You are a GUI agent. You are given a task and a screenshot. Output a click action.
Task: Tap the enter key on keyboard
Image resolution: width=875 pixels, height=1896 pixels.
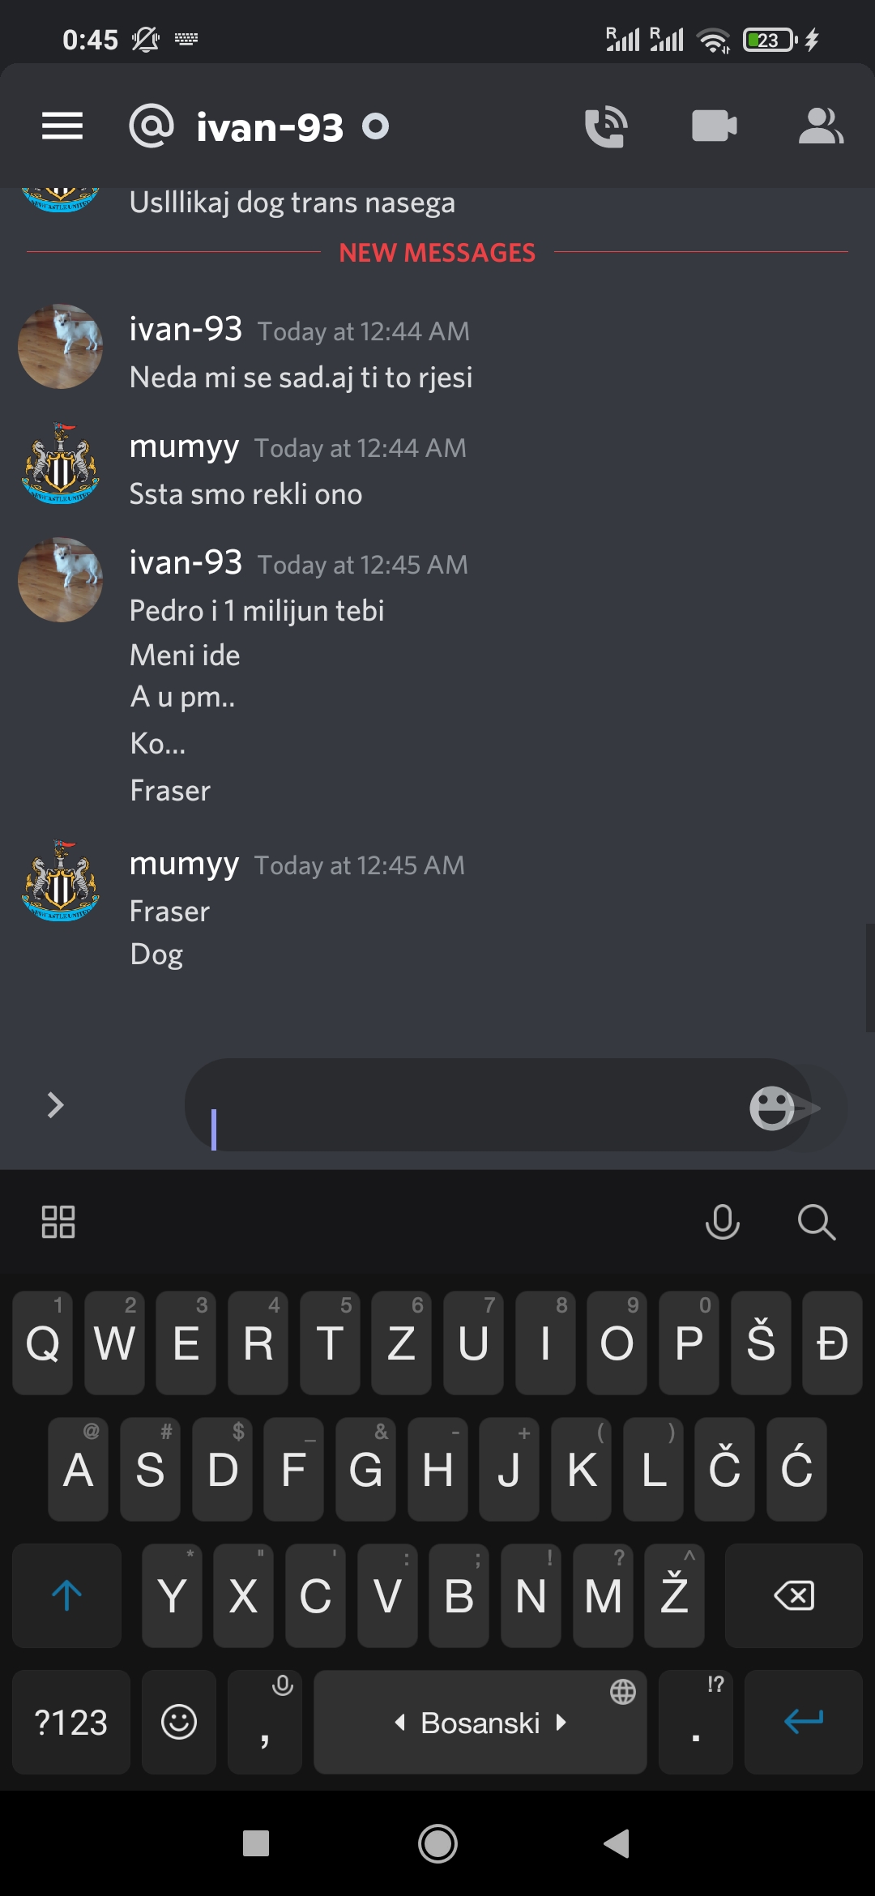tap(804, 1722)
